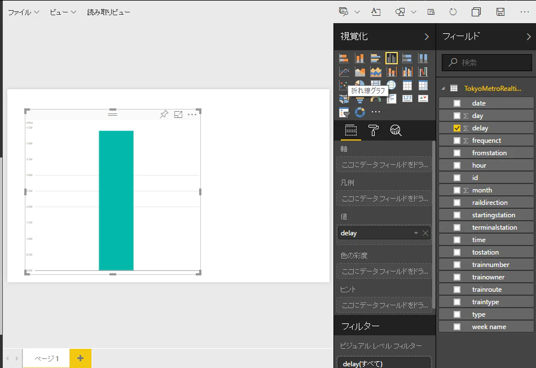
Task: Check the trainroute field checkbox
Action: point(457,290)
